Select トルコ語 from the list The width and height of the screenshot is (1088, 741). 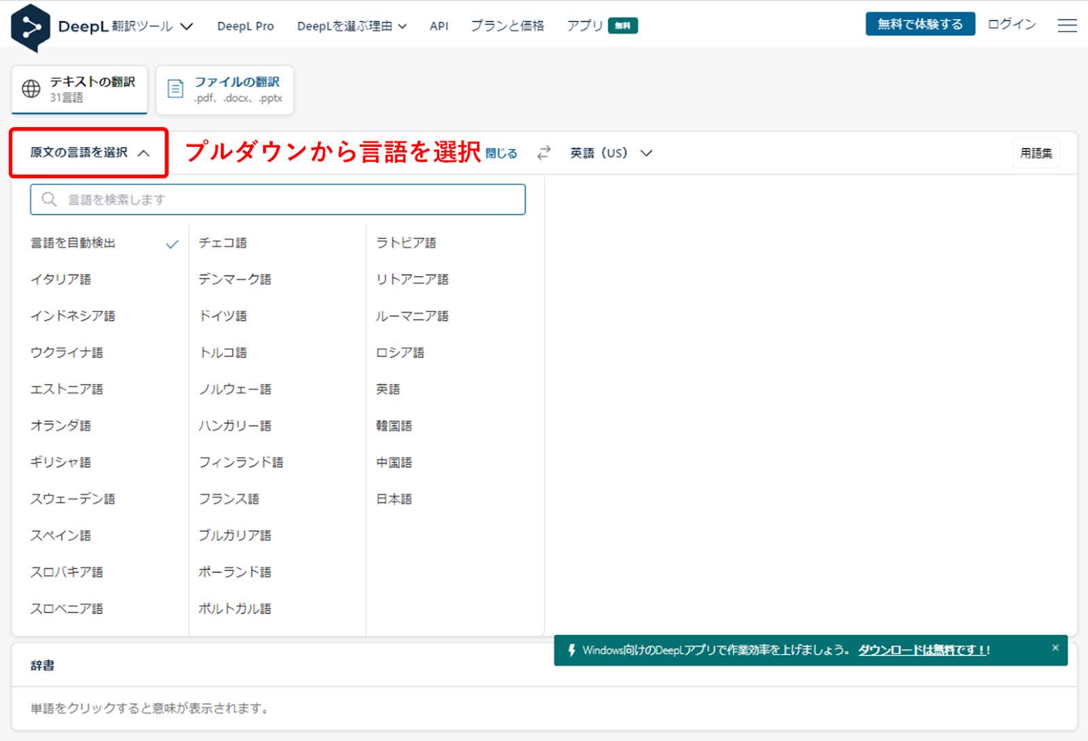pos(222,353)
